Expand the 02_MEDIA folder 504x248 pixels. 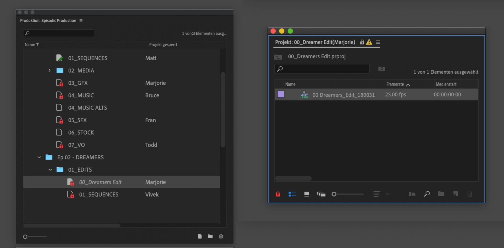(x=49, y=71)
